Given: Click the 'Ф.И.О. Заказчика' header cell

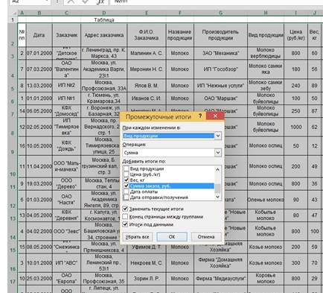Looking at the screenshot, I should [x=147, y=35].
